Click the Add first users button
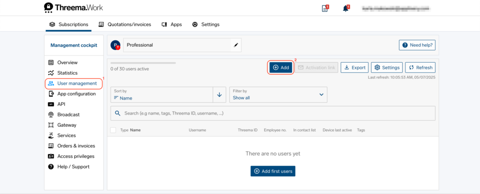The image size is (480, 194). [273, 171]
